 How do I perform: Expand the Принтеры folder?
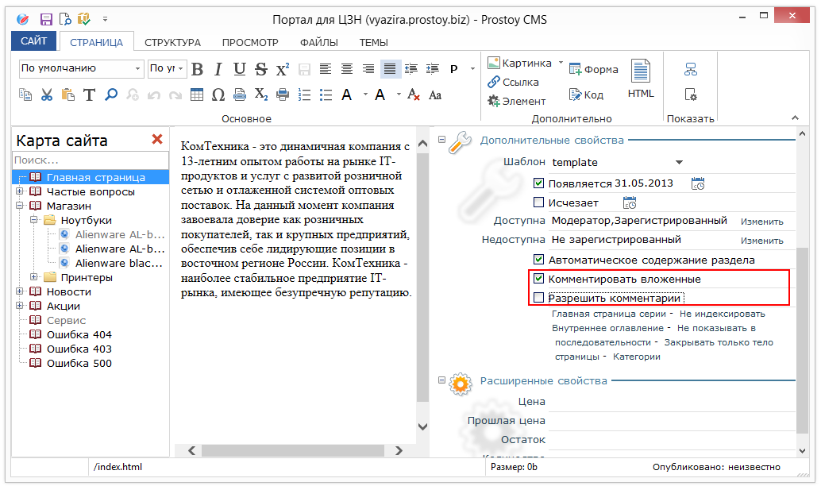33,276
